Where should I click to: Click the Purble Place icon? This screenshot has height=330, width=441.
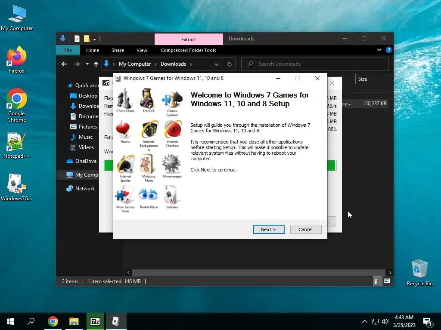pyautogui.click(x=149, y=198)
